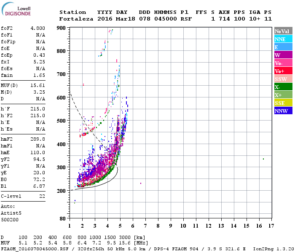Click the C-level value 22
The height and width of the screenshot is (252, 295).
42,196
